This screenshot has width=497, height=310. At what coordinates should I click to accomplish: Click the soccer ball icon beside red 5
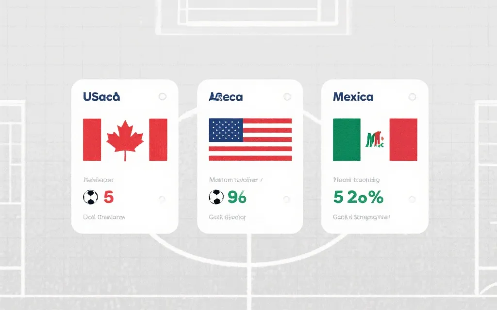[x=91, y=197]
